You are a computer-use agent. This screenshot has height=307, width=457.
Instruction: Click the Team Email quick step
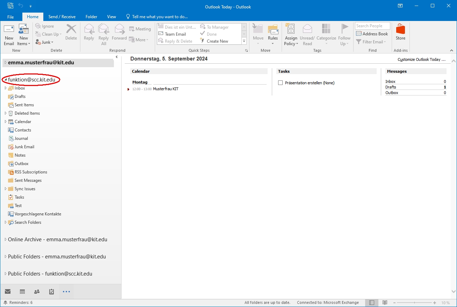pos(172,34)
